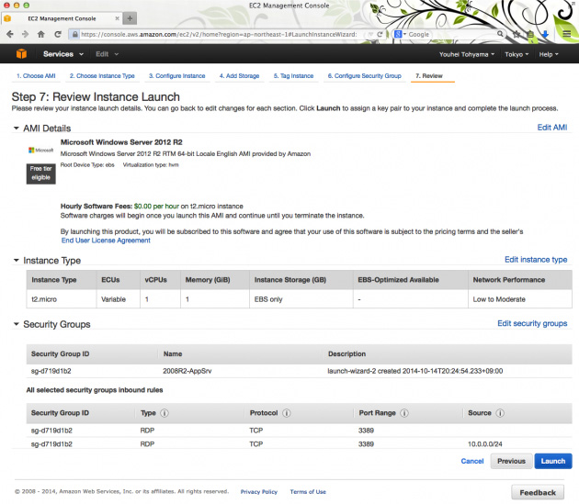Open downloads with the blue arrow icon

(545, 34)
